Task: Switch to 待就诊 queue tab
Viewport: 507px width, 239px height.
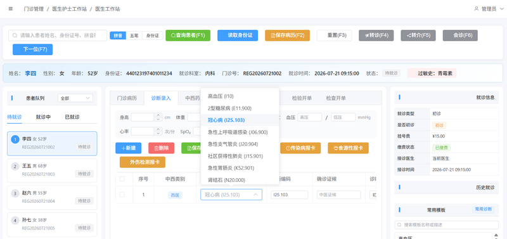Action: click(x=15, y=117)
